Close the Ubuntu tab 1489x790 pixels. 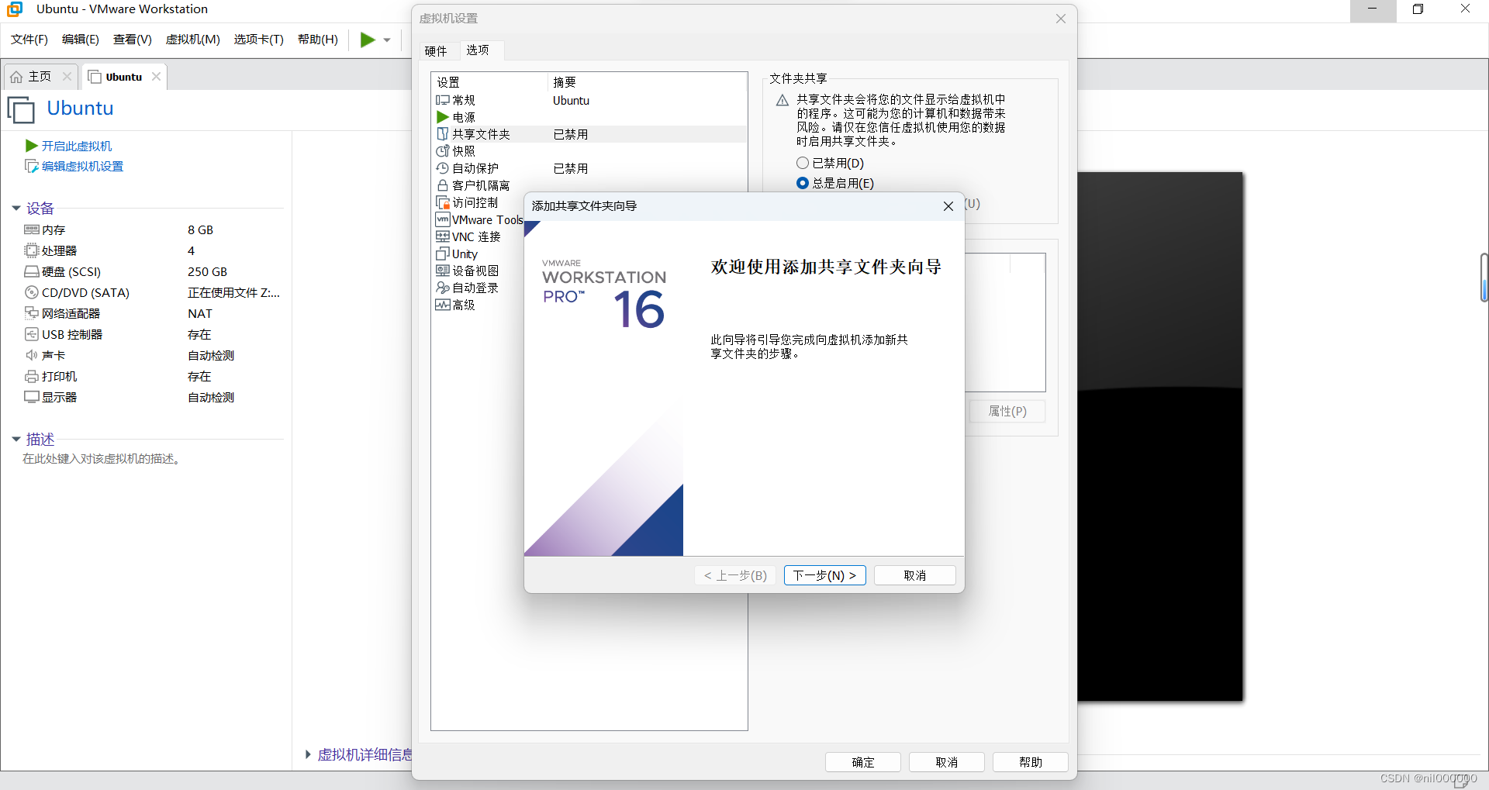pos(157,76)
